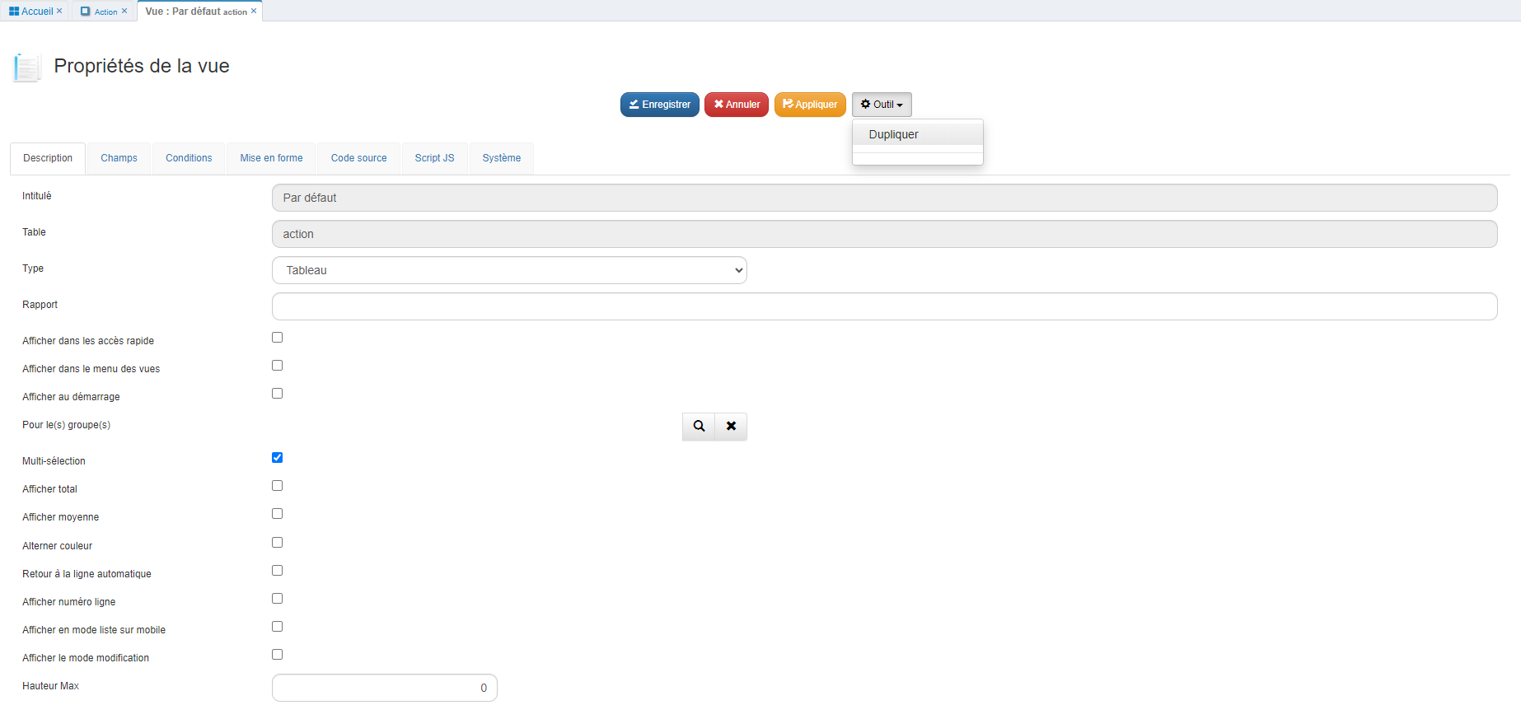Toggle Alterner couleur checkbox
Screen dimensions: 1521x705
[277, 543]
